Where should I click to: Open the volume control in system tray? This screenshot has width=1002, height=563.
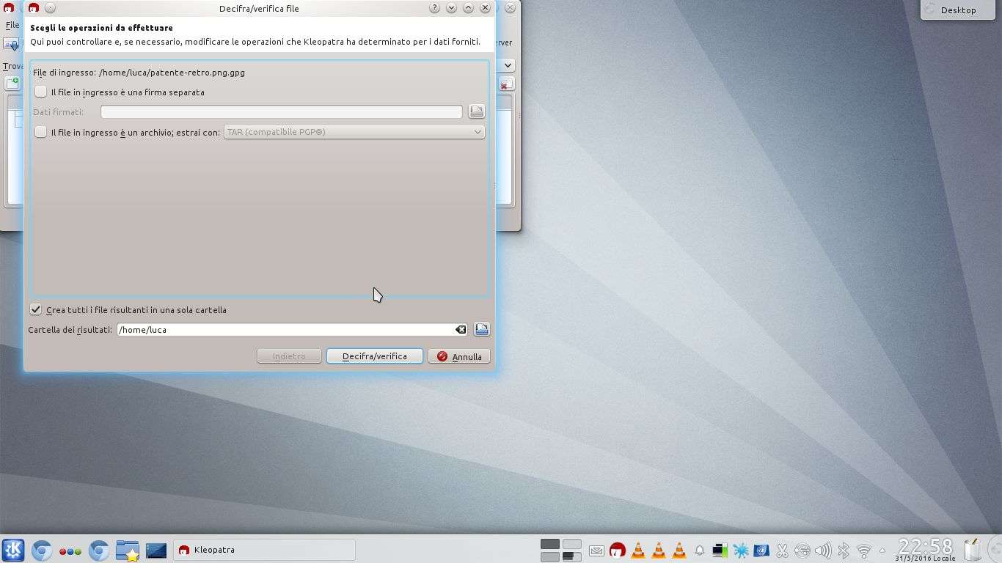823,550
